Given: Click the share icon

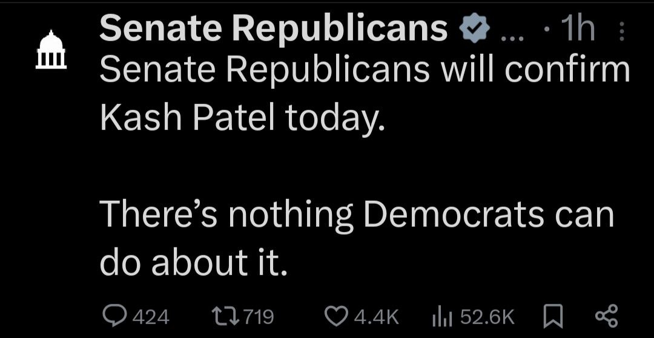Looking at the screenshot, I should (606, 316).
